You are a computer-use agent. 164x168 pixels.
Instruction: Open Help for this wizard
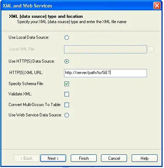point(144,158)
